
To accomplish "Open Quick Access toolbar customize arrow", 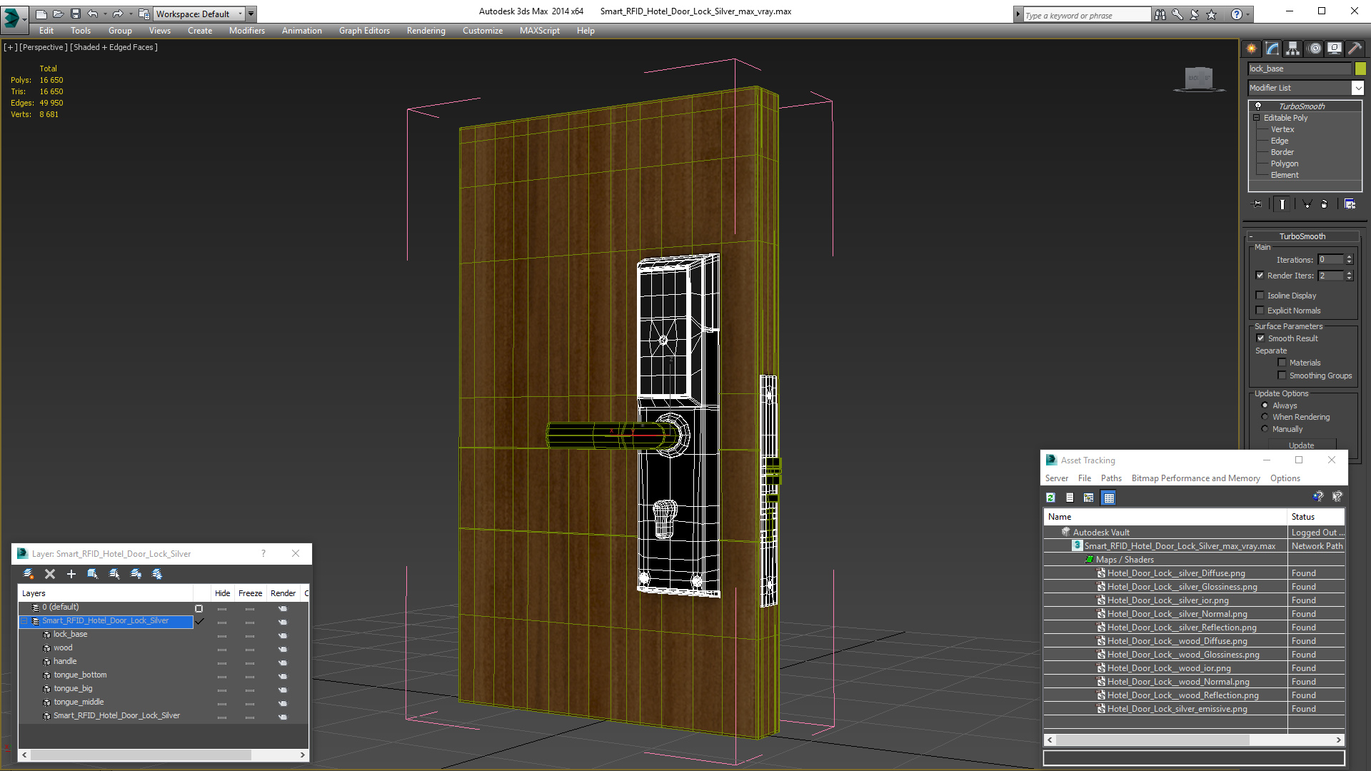I will 251,14.
